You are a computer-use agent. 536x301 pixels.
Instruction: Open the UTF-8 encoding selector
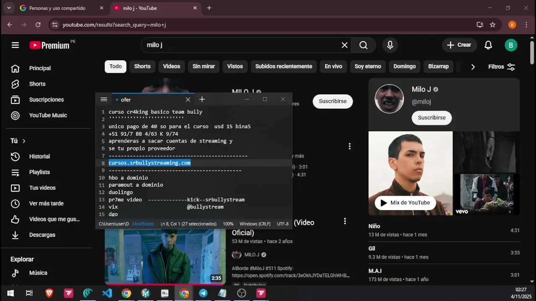pyautogui.click(x=283, y=224)
